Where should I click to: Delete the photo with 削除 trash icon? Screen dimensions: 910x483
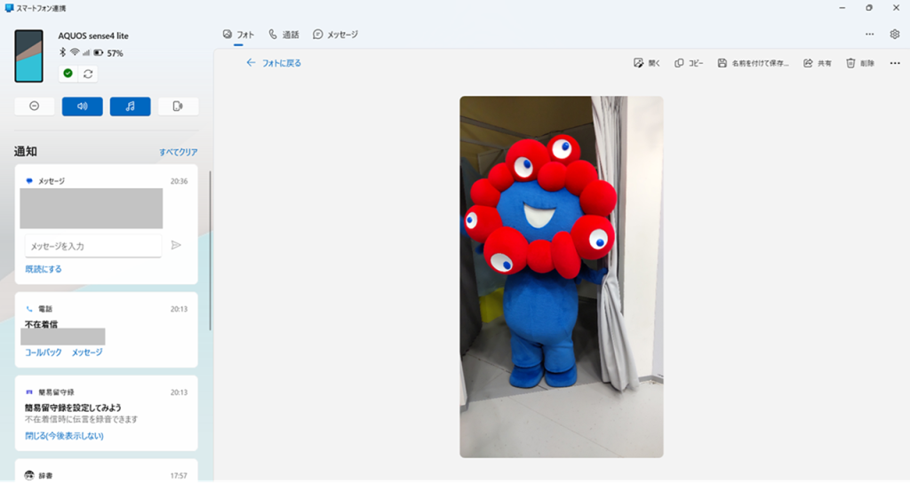tap(859, 63)
